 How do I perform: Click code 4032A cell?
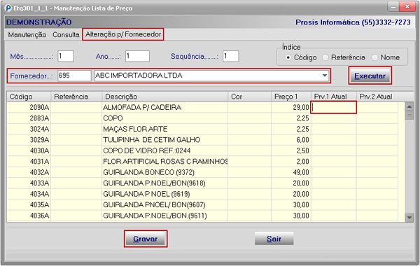29,172
